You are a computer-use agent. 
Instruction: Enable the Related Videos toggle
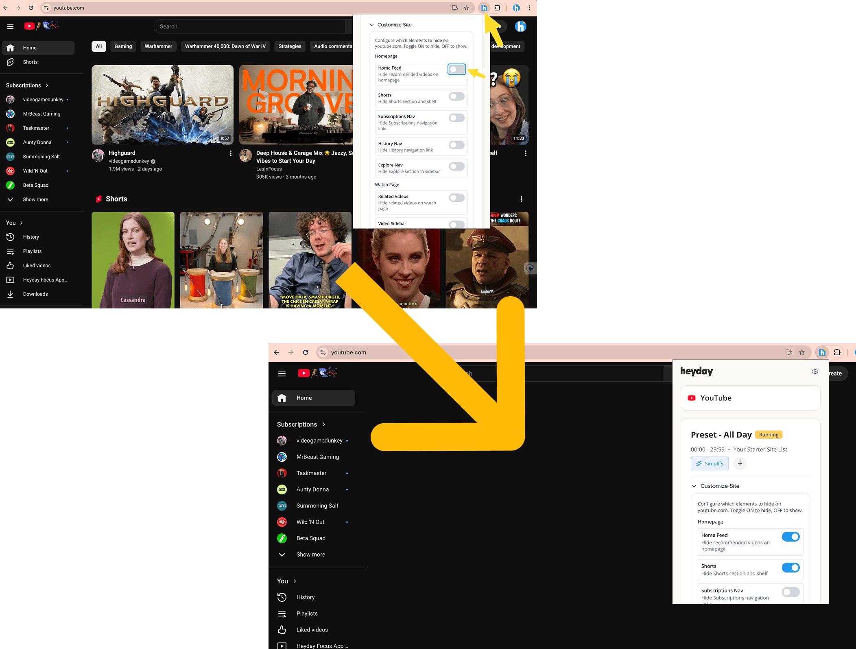[456, 198]
